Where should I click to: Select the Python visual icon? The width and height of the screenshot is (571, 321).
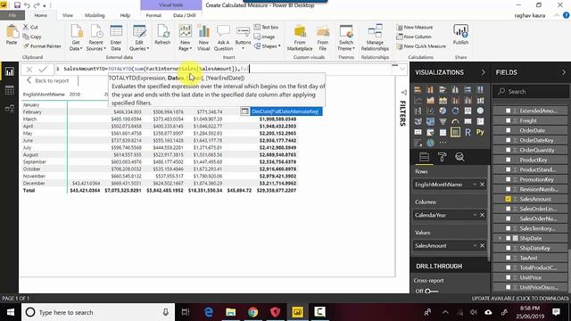(480, 132)
